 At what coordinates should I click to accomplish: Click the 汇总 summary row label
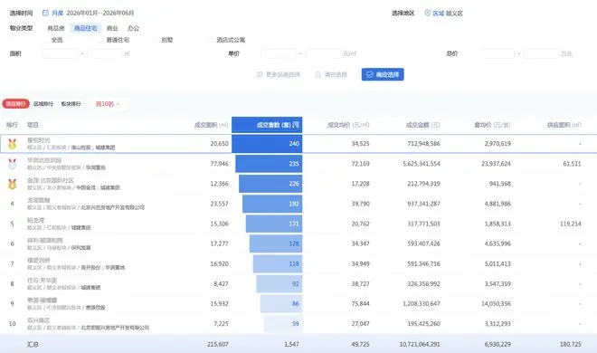(33, 344)
